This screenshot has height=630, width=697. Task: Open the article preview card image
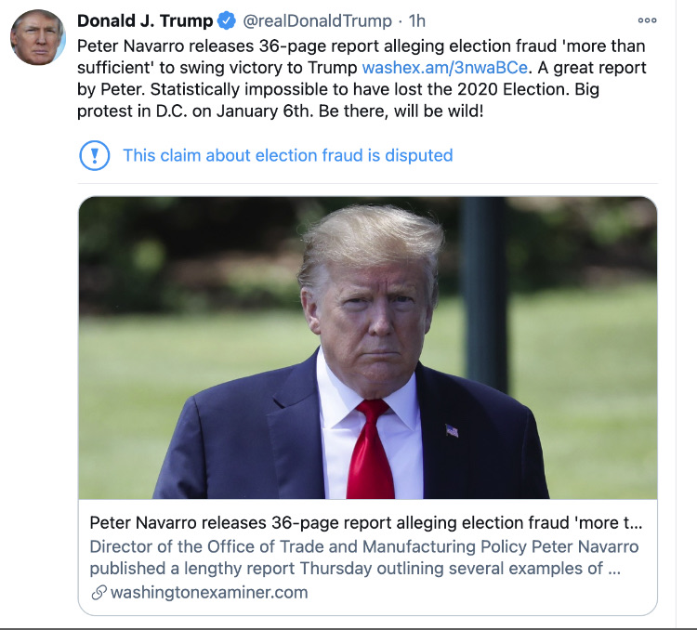367,348
